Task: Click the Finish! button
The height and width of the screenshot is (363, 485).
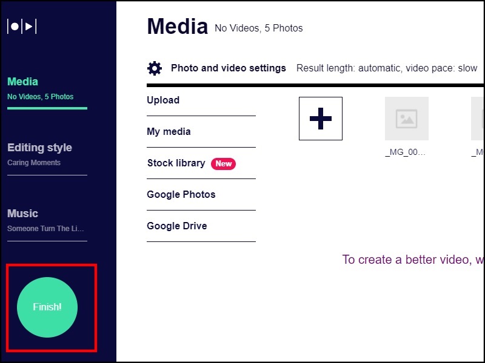Action: click(47, 307)
